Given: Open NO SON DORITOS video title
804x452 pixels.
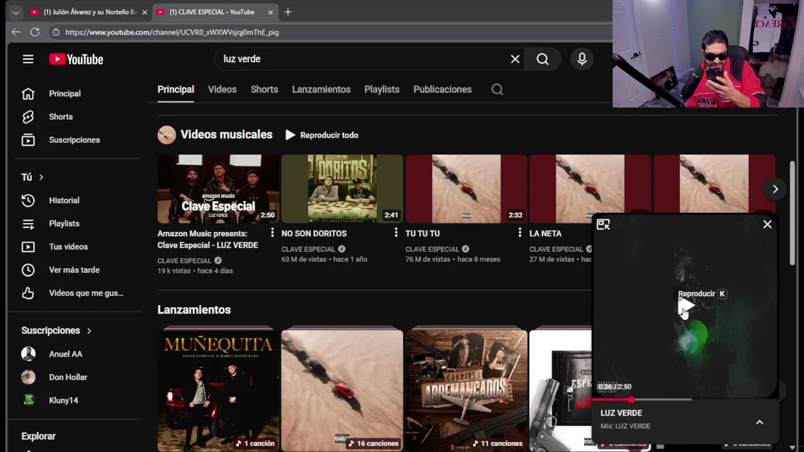Looking at the screenshot, I should [314, 234].
